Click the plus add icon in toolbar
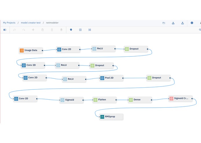Viewport: 201px width, 143px height. click(x=33, y=30)
